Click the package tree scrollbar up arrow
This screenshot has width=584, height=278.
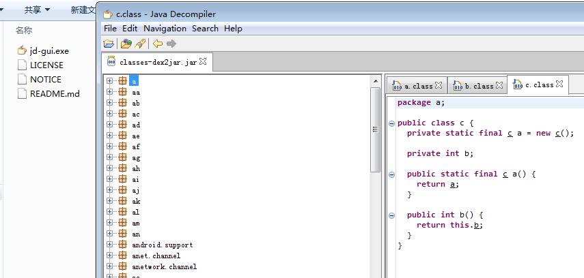click(375, 80)
